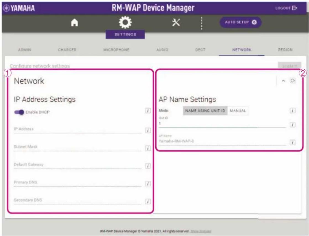Show info for Enable DHCP
The width and height of the screenshot is (309, 236).
148,111
